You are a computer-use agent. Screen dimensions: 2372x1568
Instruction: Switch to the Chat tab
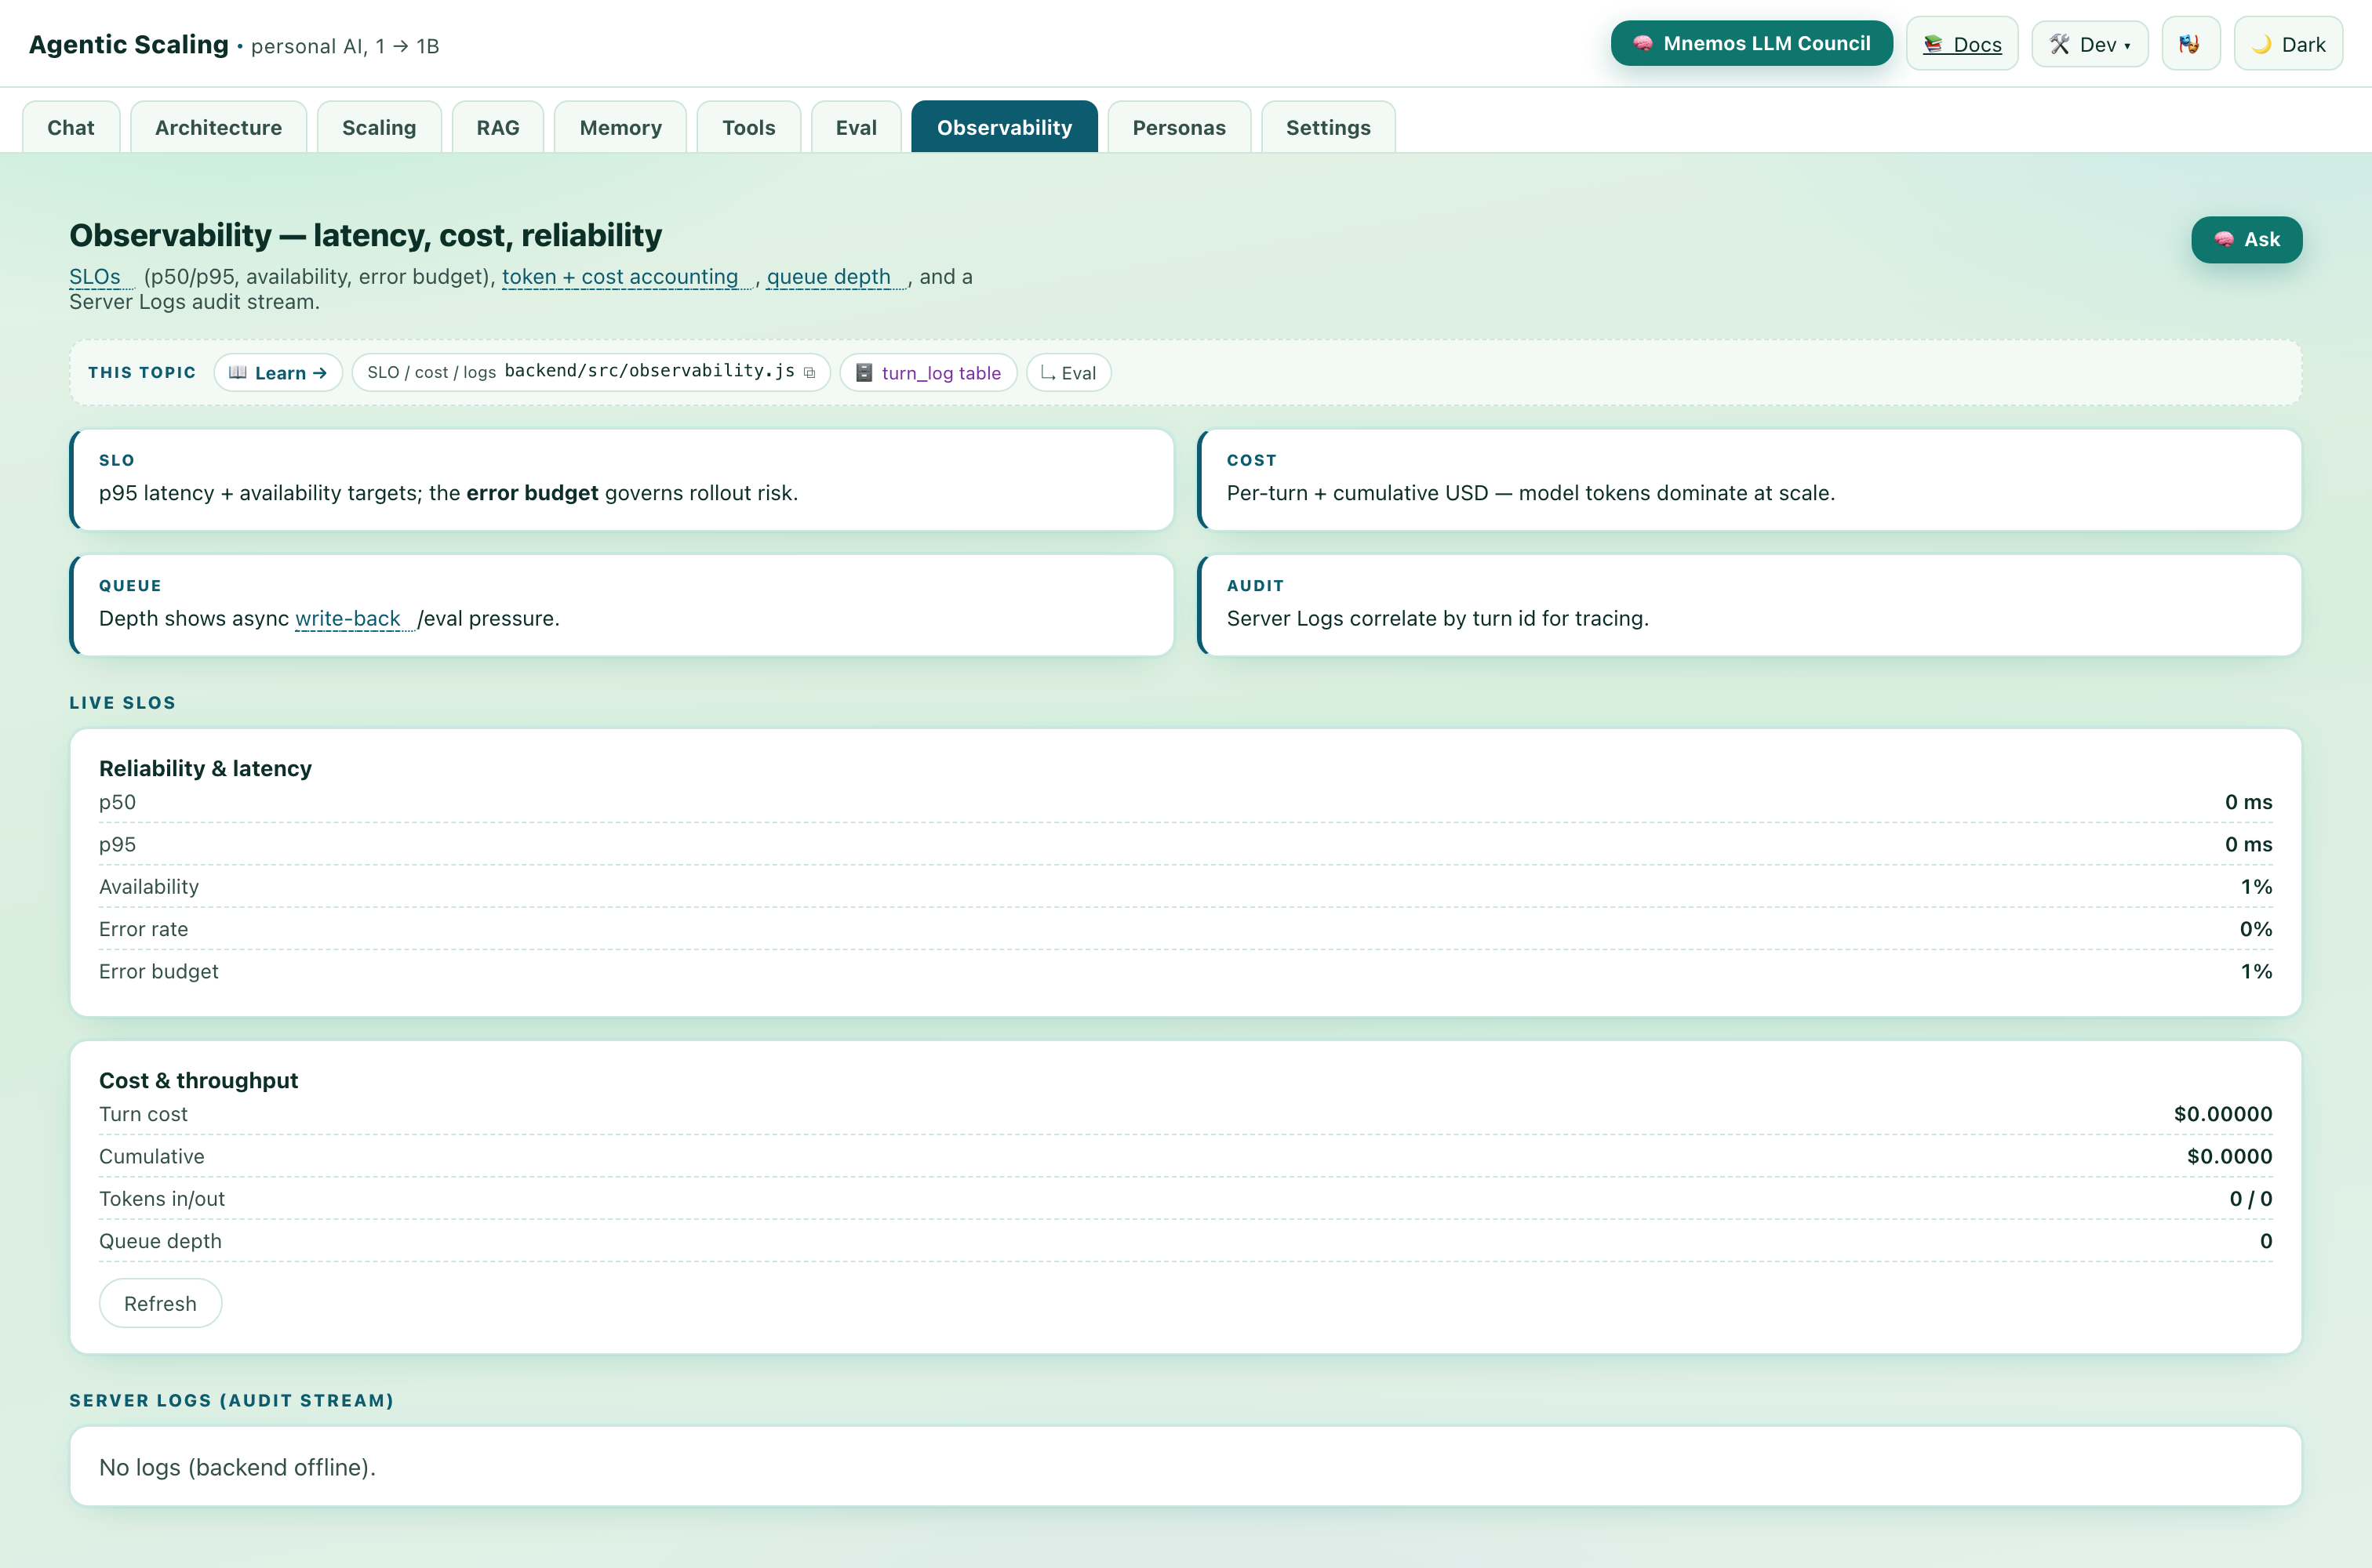[71, 127]
